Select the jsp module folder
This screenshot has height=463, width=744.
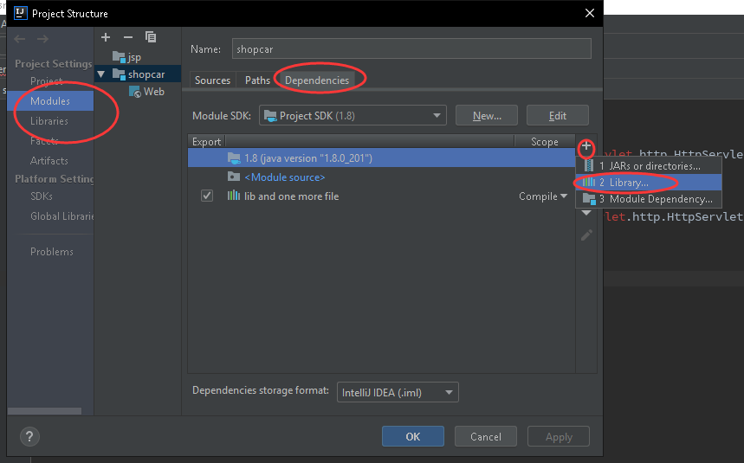(x=126, y=57)
